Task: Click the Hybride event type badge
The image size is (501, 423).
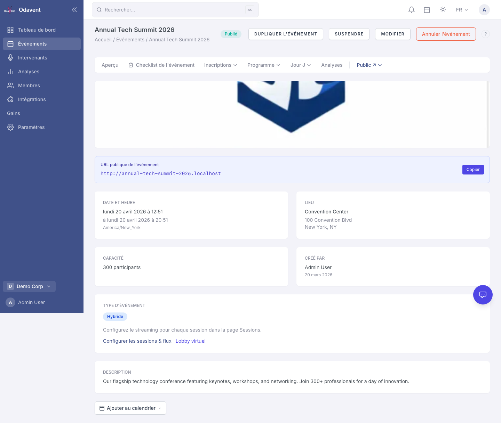Action: (x=115, y=317)
